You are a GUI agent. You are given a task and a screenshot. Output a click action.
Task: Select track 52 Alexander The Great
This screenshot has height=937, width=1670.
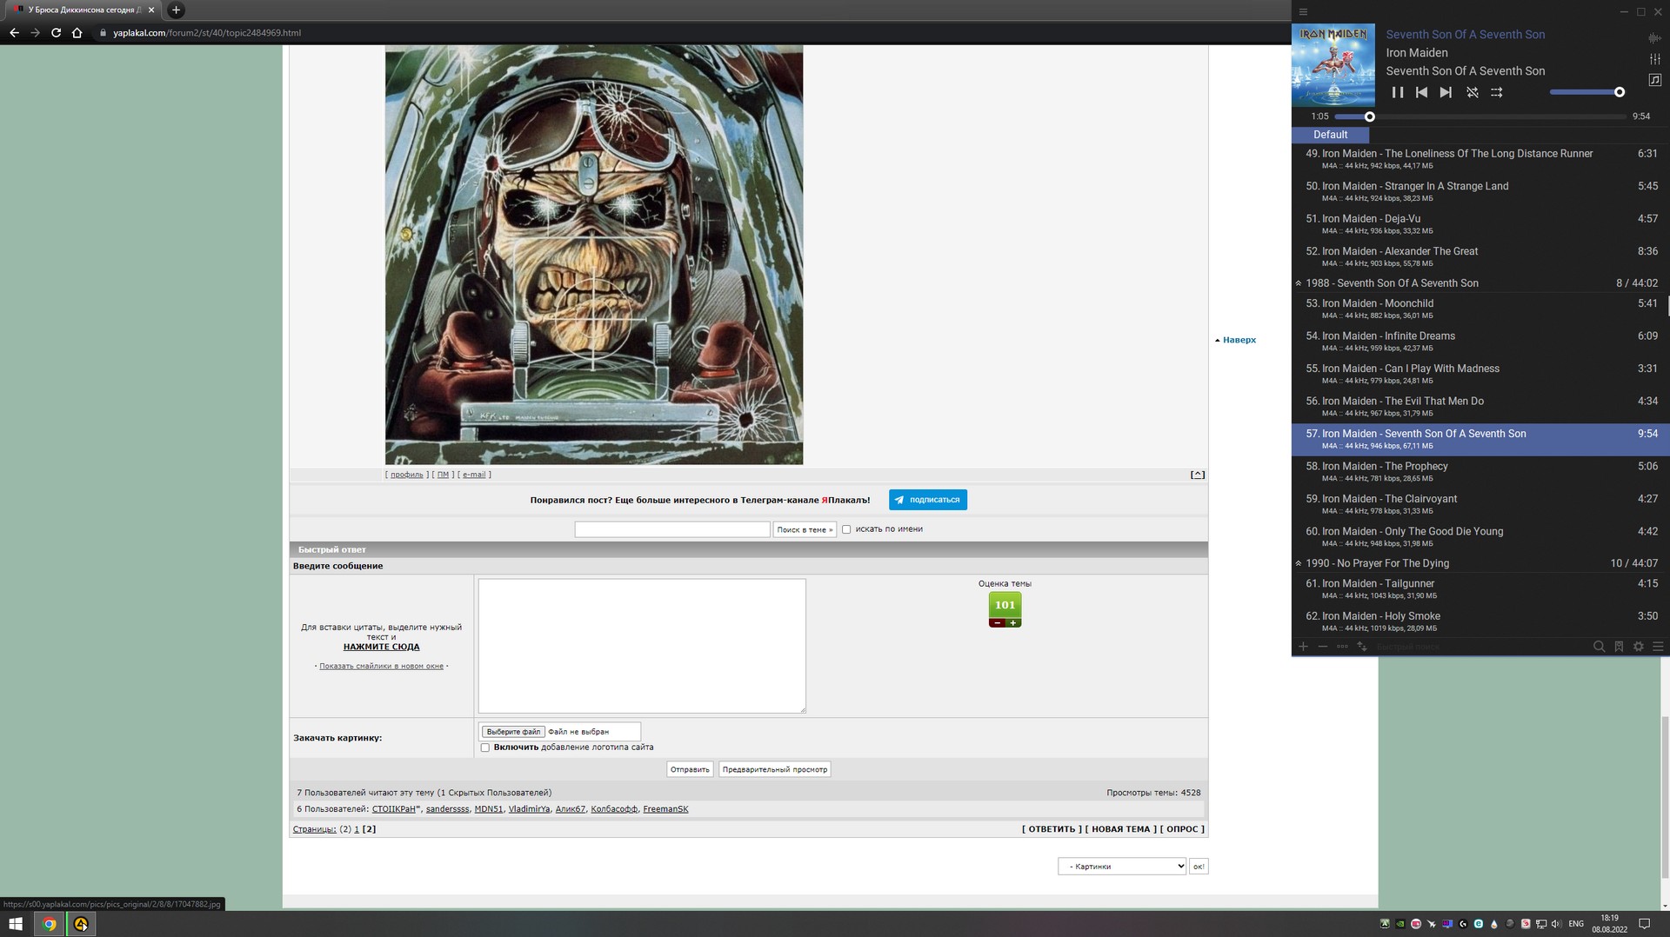[1479, 256]
